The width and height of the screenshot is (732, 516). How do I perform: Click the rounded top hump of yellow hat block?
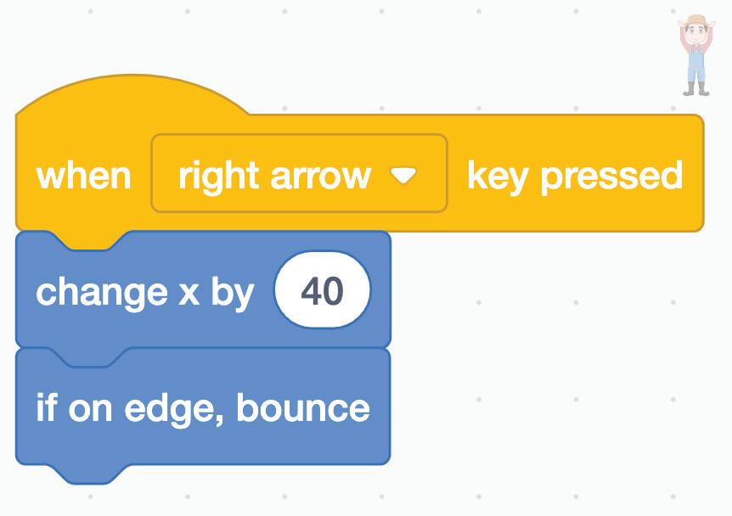132,93
